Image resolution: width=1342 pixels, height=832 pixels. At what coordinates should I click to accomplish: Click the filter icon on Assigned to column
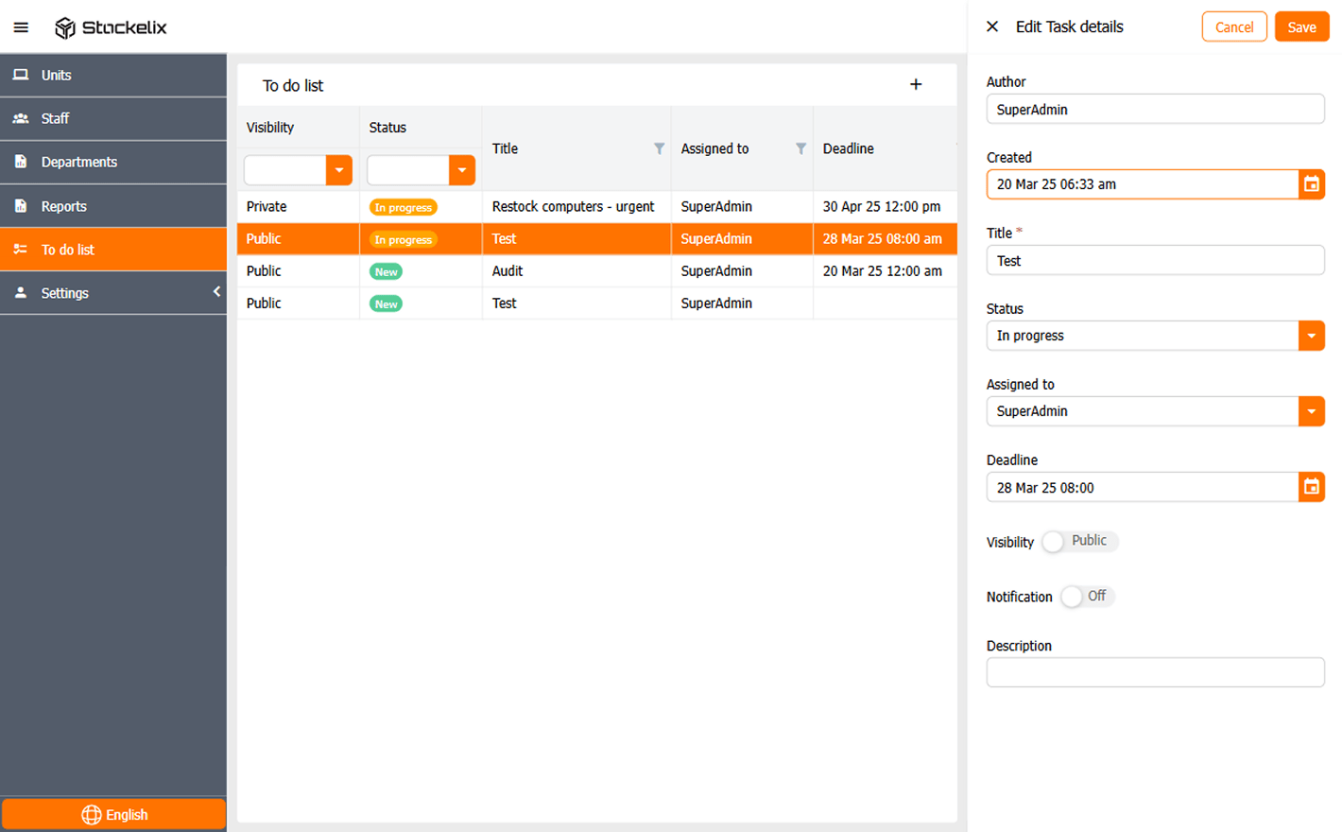click(x=799, y=150)
